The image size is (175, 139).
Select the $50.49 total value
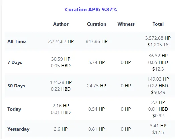(x=158, y=92)
